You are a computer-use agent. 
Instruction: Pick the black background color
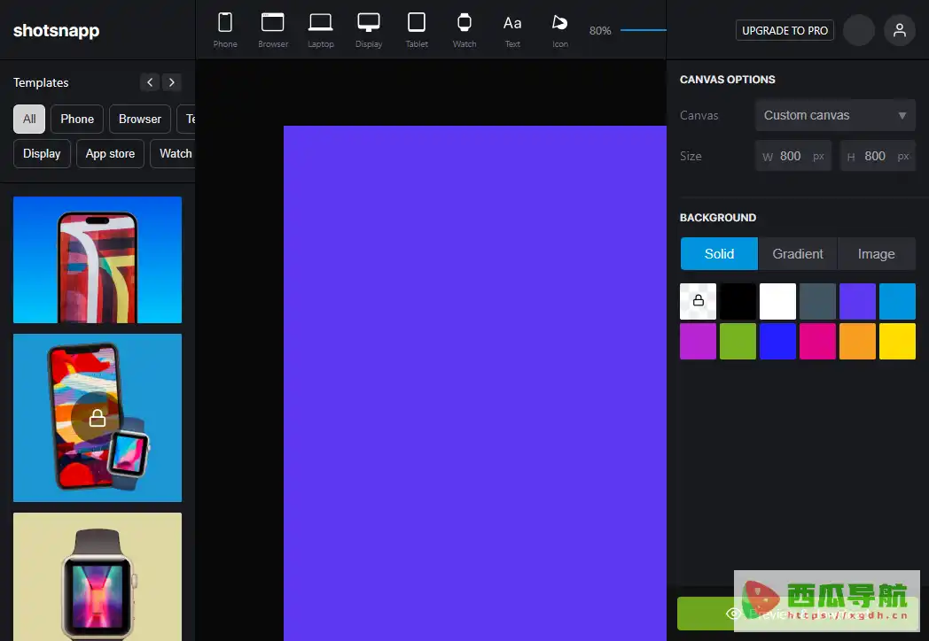click(738, 301)
